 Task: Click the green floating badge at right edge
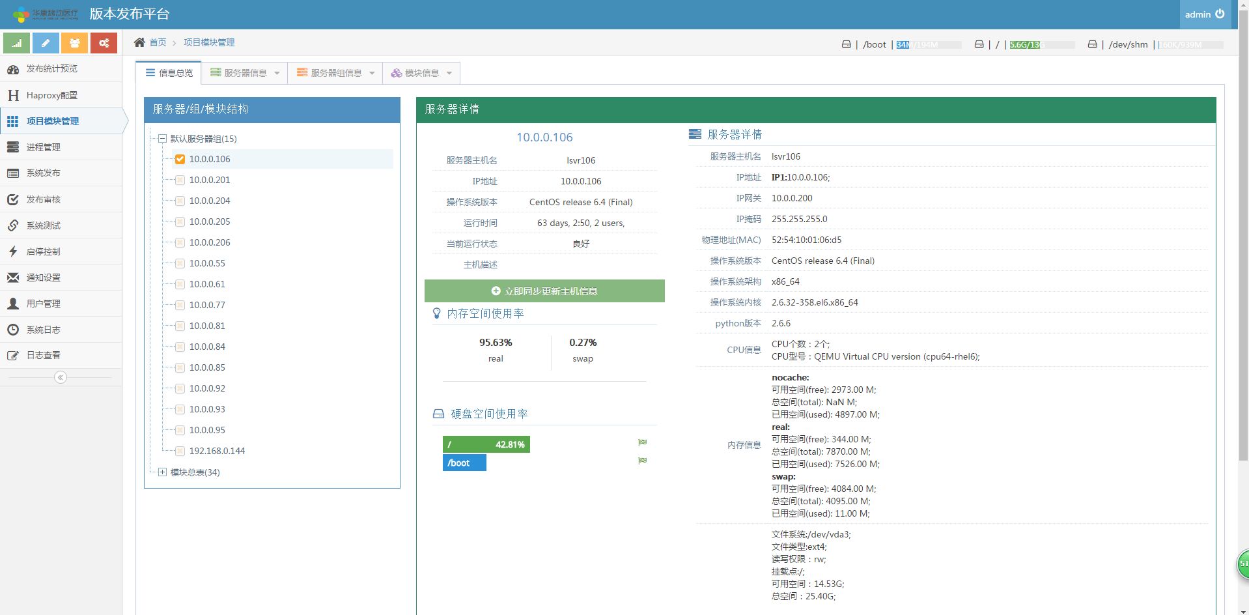pos(1242,564)
